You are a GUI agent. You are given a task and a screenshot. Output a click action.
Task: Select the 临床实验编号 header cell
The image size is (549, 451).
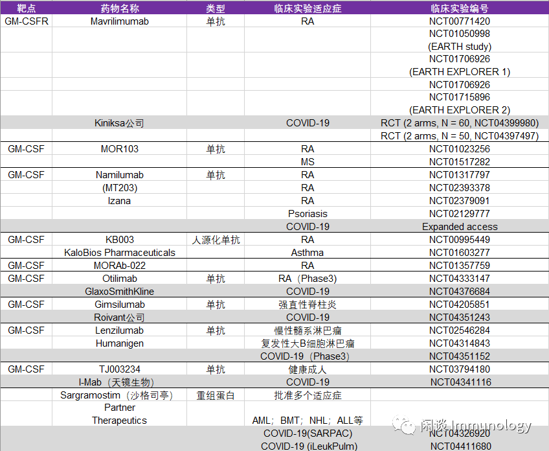[x=459, y=8]
